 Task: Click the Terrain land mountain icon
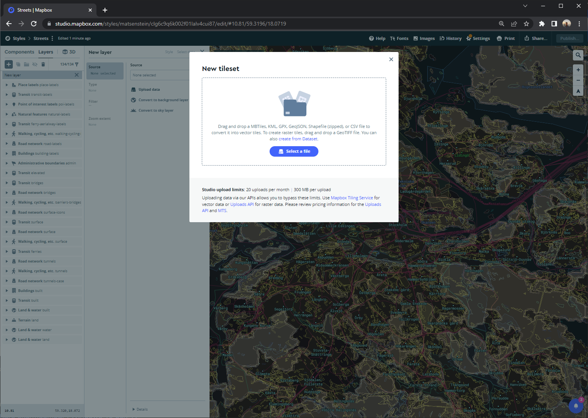pyautogui.click(x=14, y=320)
